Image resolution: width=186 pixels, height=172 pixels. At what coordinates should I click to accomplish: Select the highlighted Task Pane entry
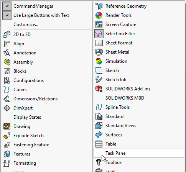click(x=139, y=153)
